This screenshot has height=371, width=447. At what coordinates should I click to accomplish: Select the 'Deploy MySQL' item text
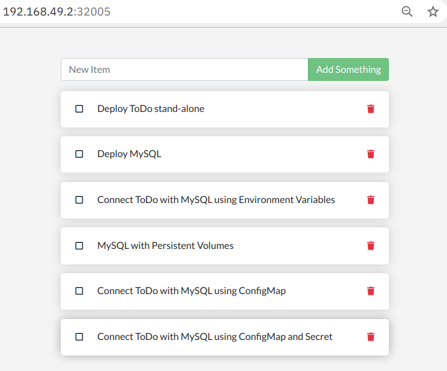[129, 154]
